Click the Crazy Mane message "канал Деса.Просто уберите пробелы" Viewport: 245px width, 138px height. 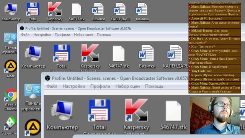point(214,61)
